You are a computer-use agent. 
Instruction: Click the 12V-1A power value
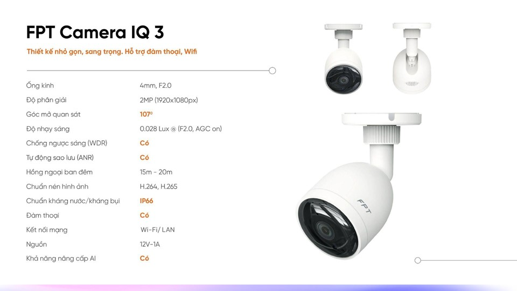coord(150,245)
